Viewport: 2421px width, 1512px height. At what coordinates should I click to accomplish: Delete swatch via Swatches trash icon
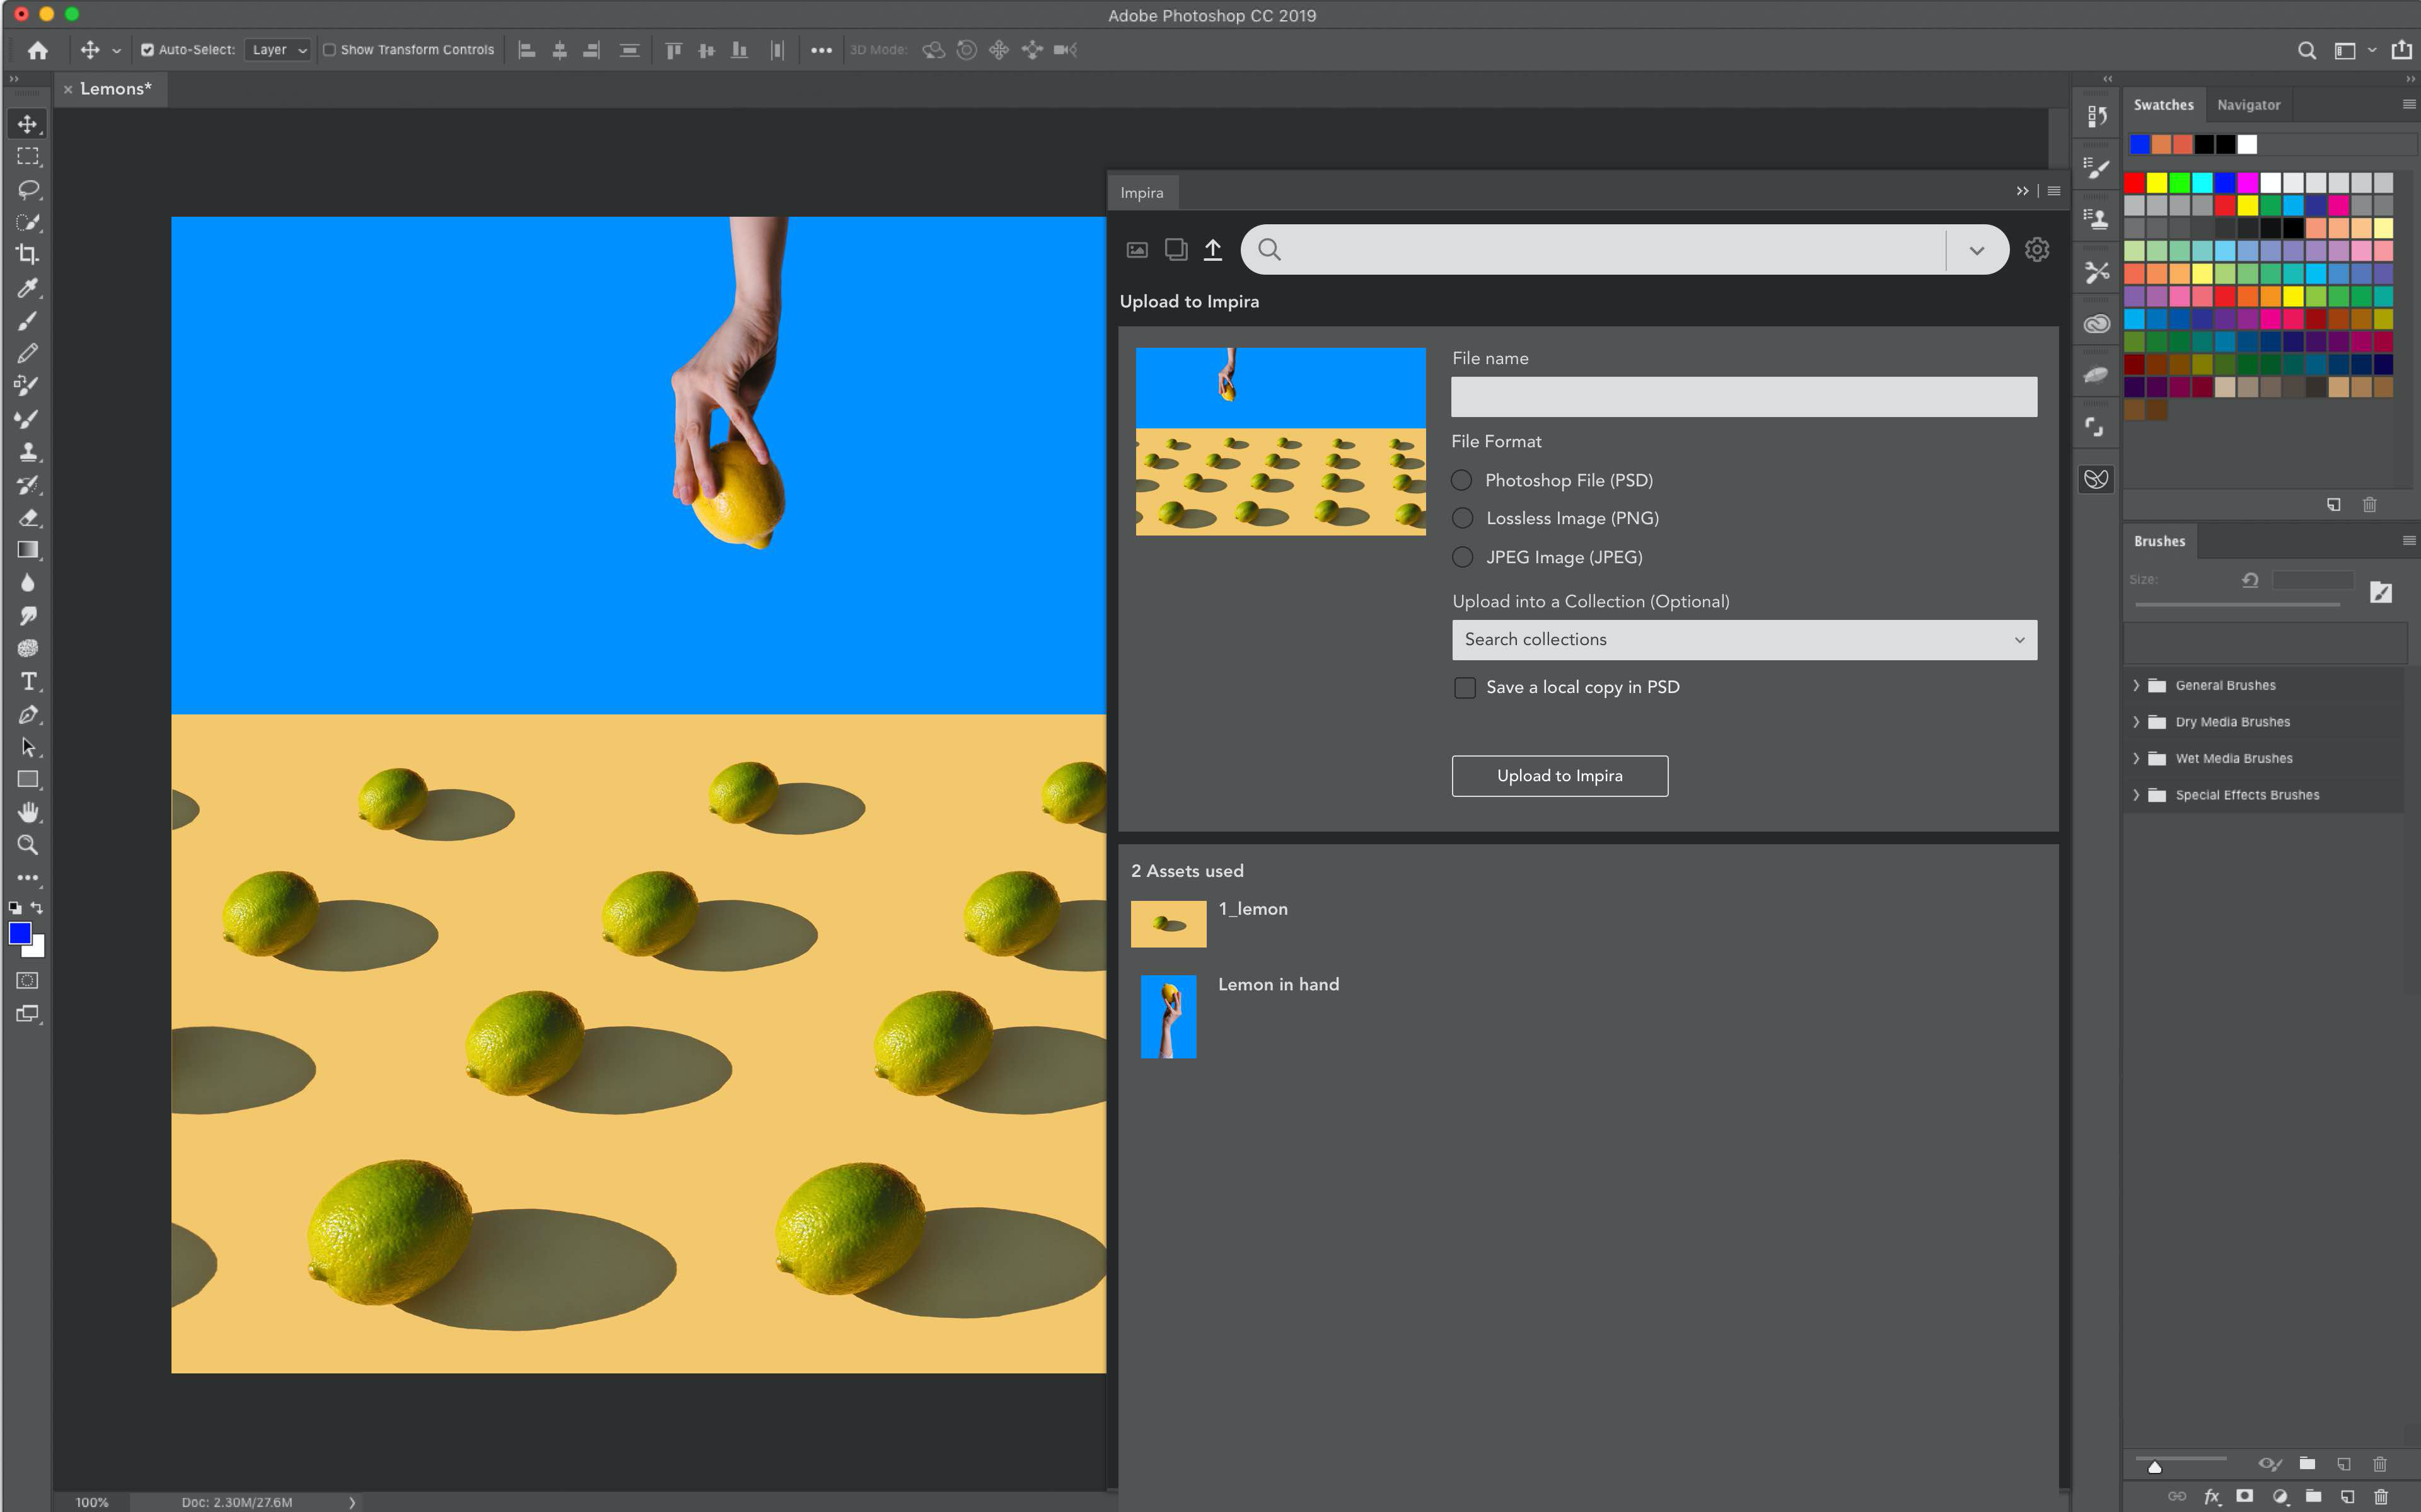pyautogui.click(x=2370, y=505)
